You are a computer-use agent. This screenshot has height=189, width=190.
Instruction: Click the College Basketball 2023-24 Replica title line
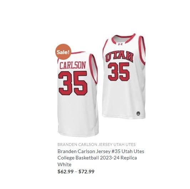click(x=97, y=158)
